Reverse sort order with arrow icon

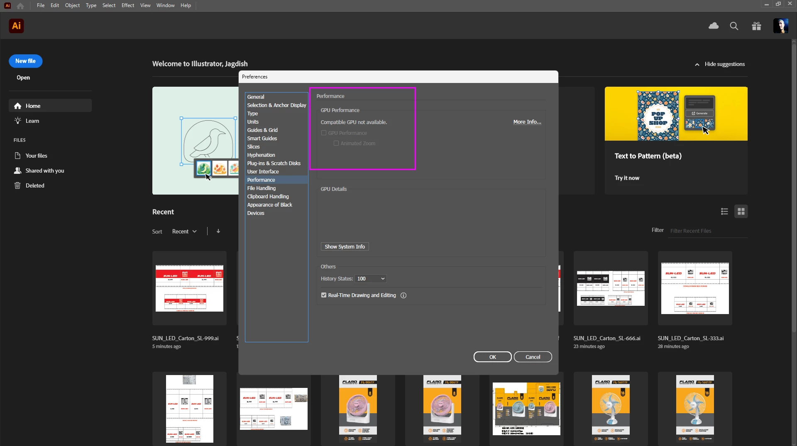pyautogui.click(x=218, y=231)
